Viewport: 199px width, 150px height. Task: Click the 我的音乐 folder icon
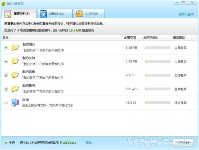[x=15, y=75]
